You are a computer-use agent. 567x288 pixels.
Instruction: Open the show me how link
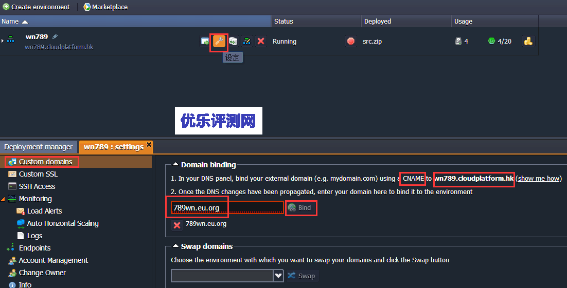538,178
